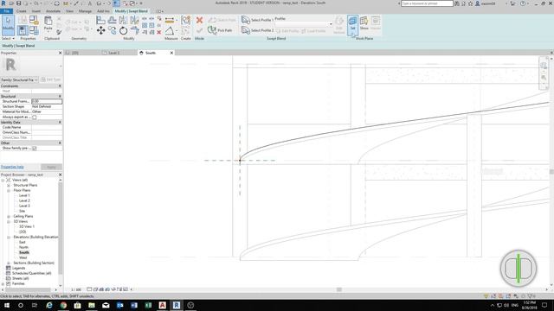Toggle Always export as geometry checkbox
Viewport: 554px width, 311px height.
(35, 117)
